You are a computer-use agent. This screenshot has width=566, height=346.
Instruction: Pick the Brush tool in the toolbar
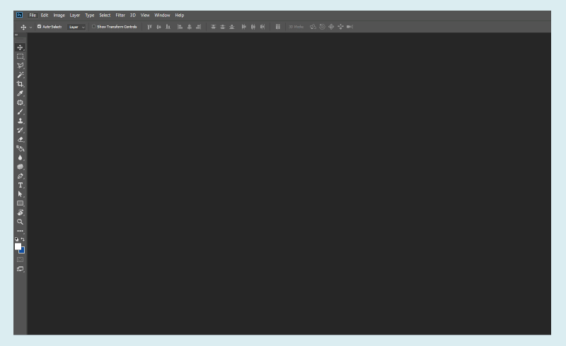point(20,111)
